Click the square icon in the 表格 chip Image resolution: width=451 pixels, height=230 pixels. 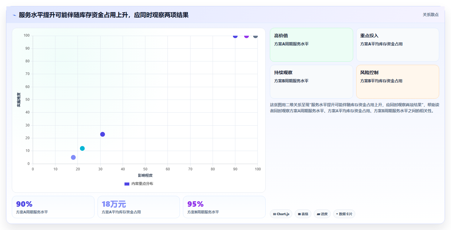(x=299, y=214)
